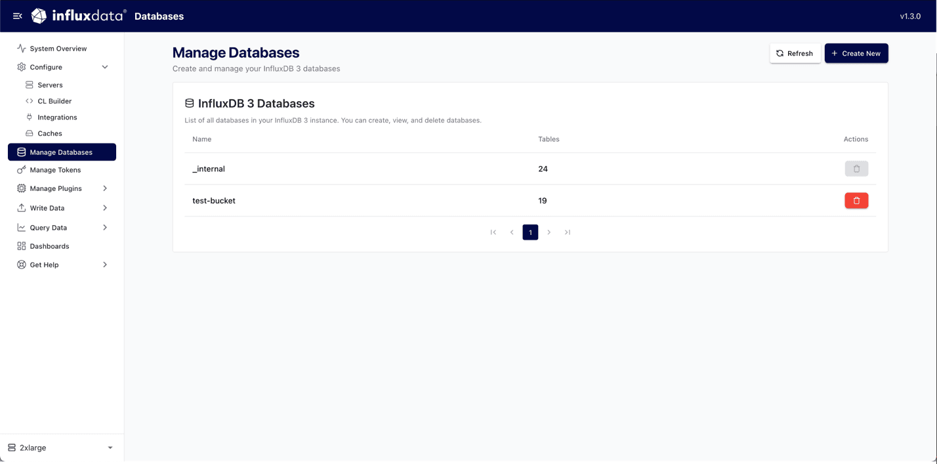Click table count 19 for test-bucket

coord(542,201)
